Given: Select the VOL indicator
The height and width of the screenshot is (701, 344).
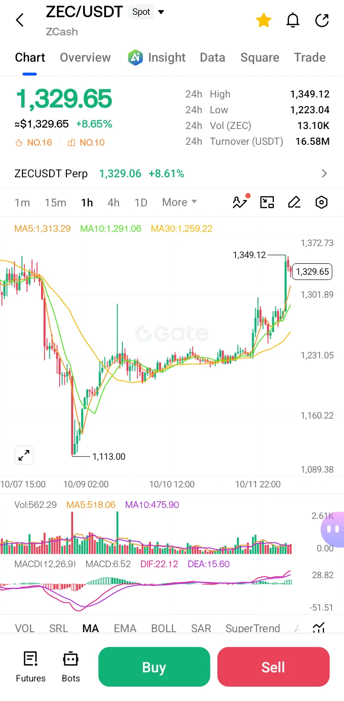Looking at the screenshot, I should point(25,628).
